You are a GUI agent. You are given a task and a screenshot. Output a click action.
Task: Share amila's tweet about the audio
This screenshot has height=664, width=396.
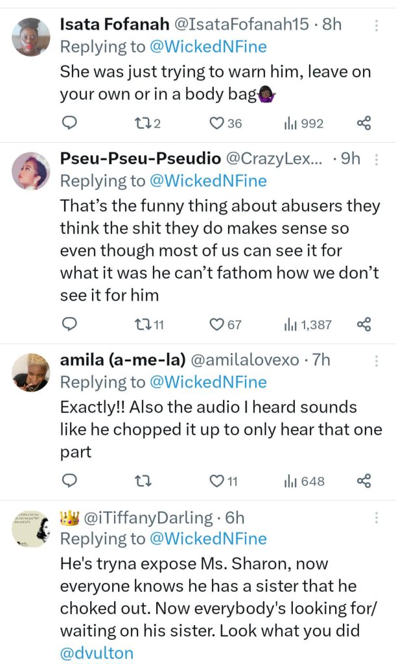(364, 481)
